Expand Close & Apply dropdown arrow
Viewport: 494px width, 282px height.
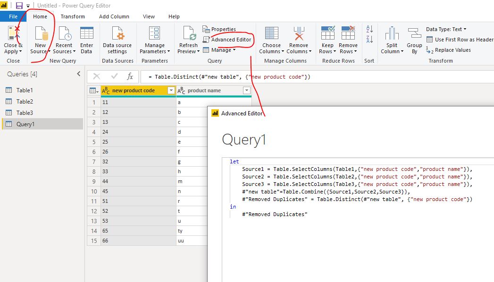coord(20,52)
